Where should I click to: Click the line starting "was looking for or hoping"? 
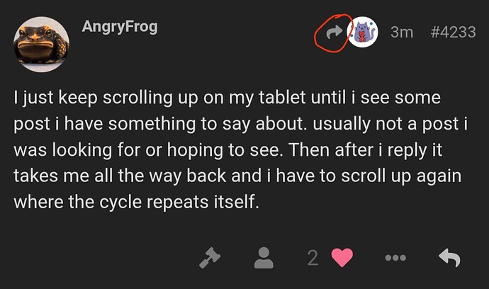point(227,149)
